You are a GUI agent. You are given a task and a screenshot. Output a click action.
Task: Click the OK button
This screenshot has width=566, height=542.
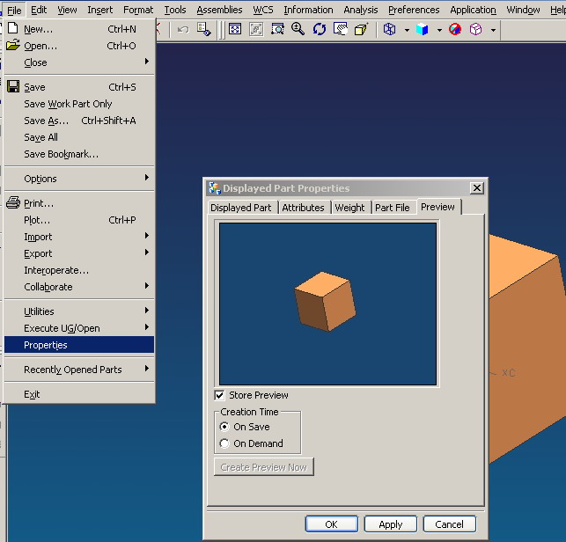tap(331, 524)
